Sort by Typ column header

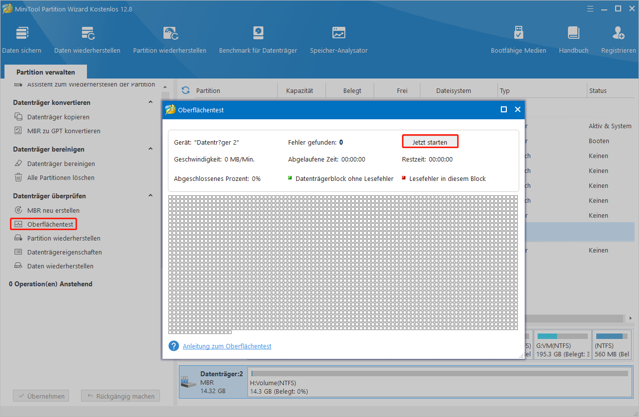(505, 91)
